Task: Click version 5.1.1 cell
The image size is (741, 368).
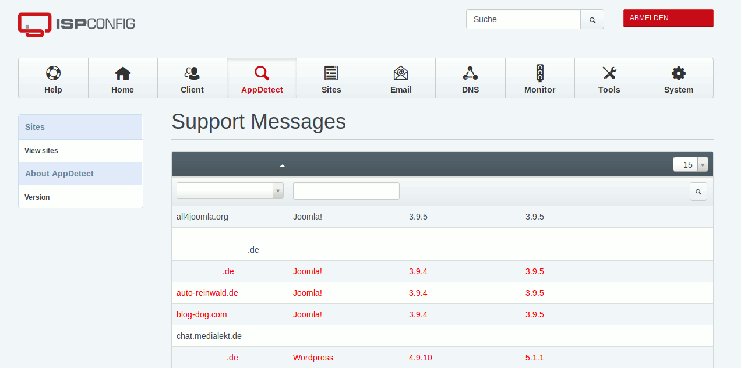Action: [x=535, y=358]
